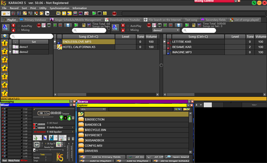This screenshot has height=163, width=267.
Task: Click transpose right green arrow in Mixer
Action: (69, 118)
